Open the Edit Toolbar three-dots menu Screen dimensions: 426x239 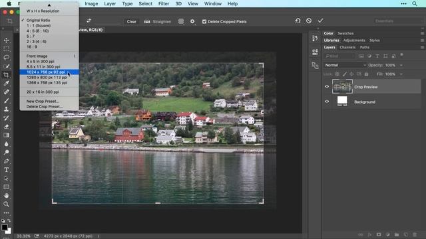(x=6, y=213)
